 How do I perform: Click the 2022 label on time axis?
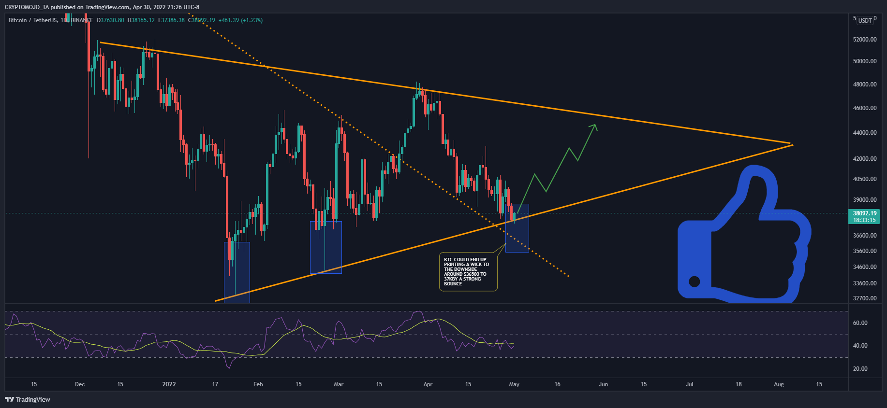(x=169, y=384)
